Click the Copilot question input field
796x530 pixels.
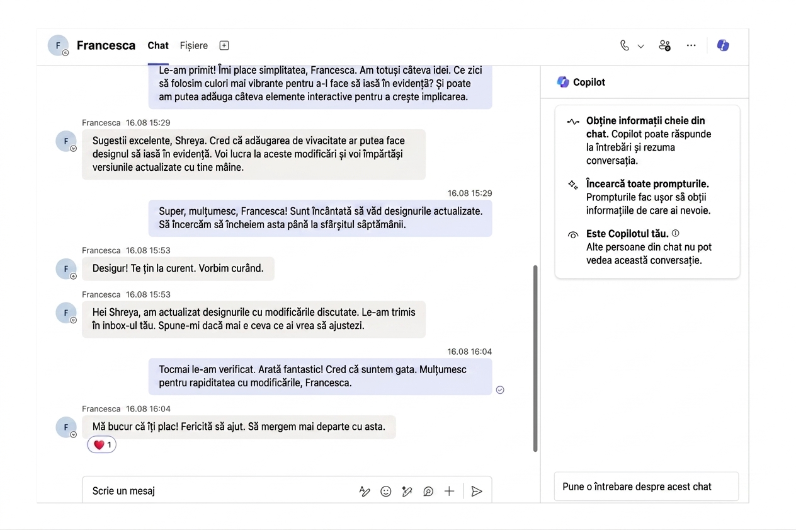(646, 487)
